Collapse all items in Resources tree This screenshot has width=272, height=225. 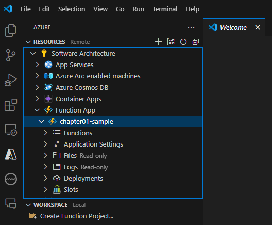(196, 42)
